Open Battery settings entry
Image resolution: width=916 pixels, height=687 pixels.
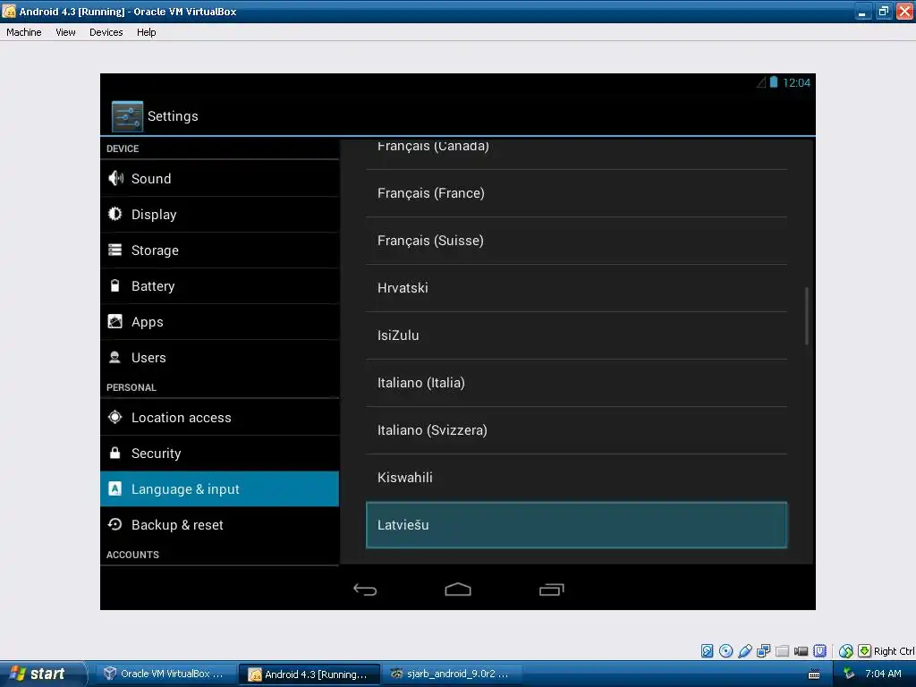(220, 285)
